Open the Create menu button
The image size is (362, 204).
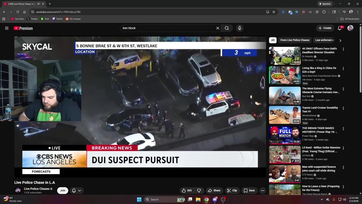pos(325,28)
